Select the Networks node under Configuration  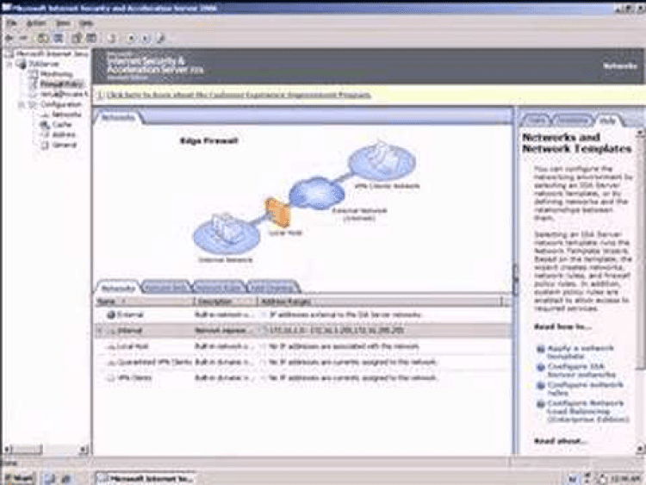pos(66,114)
